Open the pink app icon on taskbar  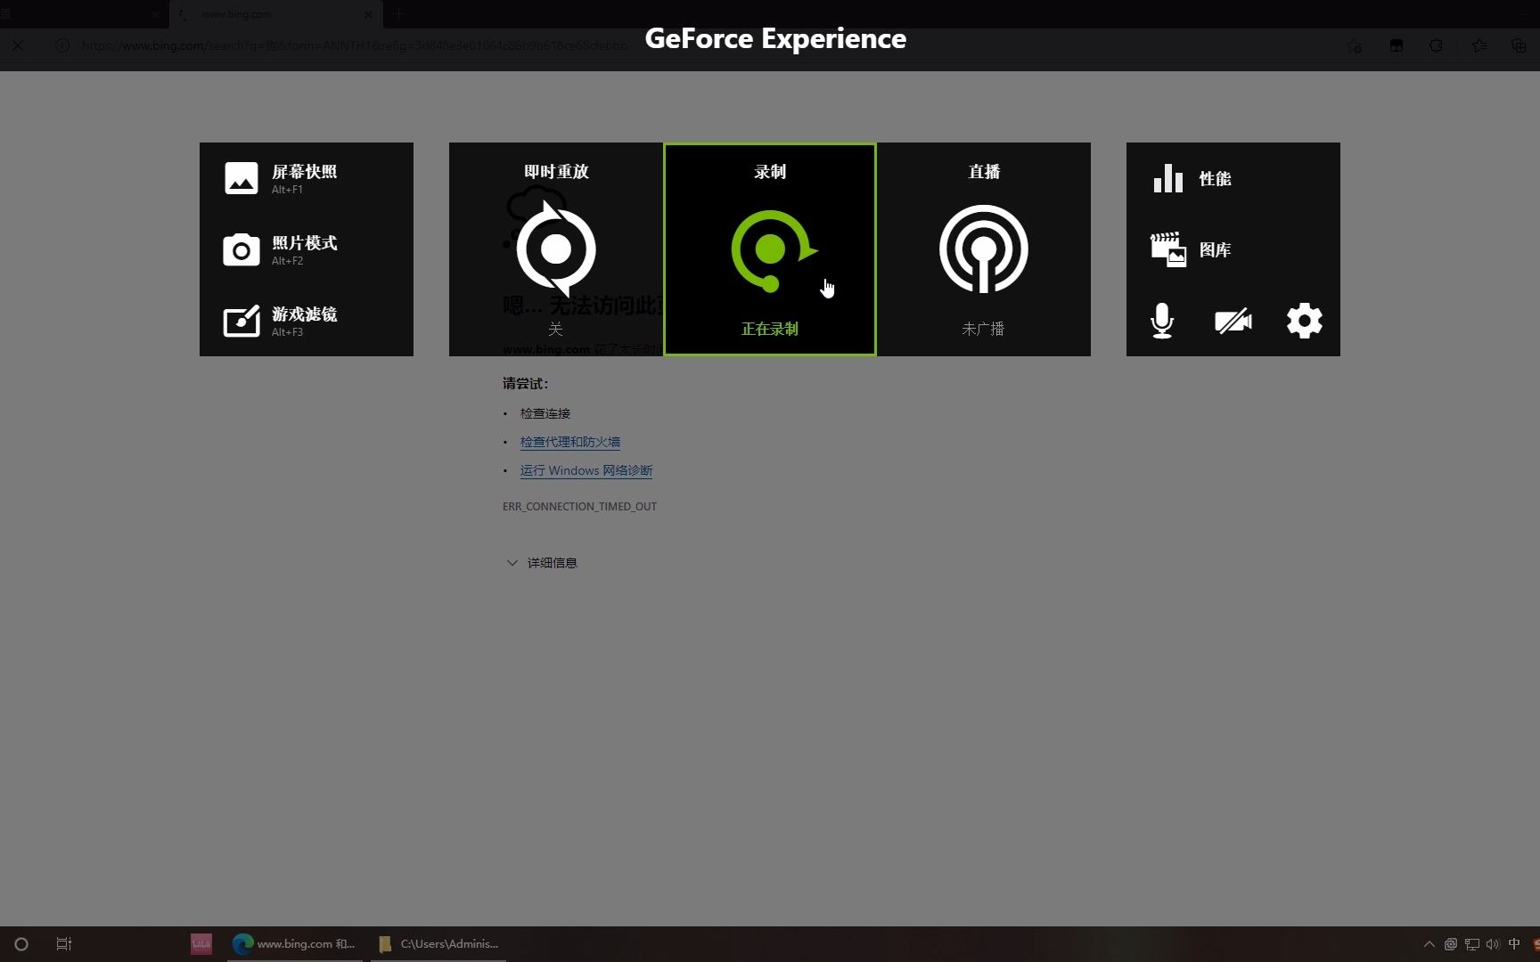[201, 944]
